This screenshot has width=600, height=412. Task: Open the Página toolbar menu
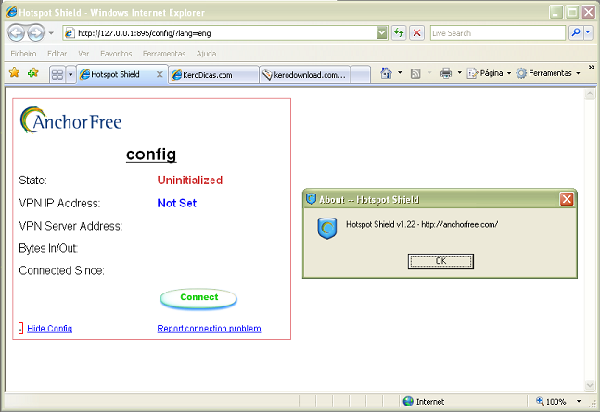click(489, 73)
